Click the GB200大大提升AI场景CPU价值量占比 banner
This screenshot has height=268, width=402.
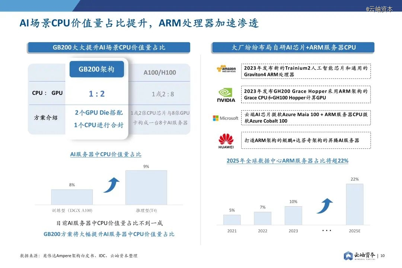pos(109,47)
